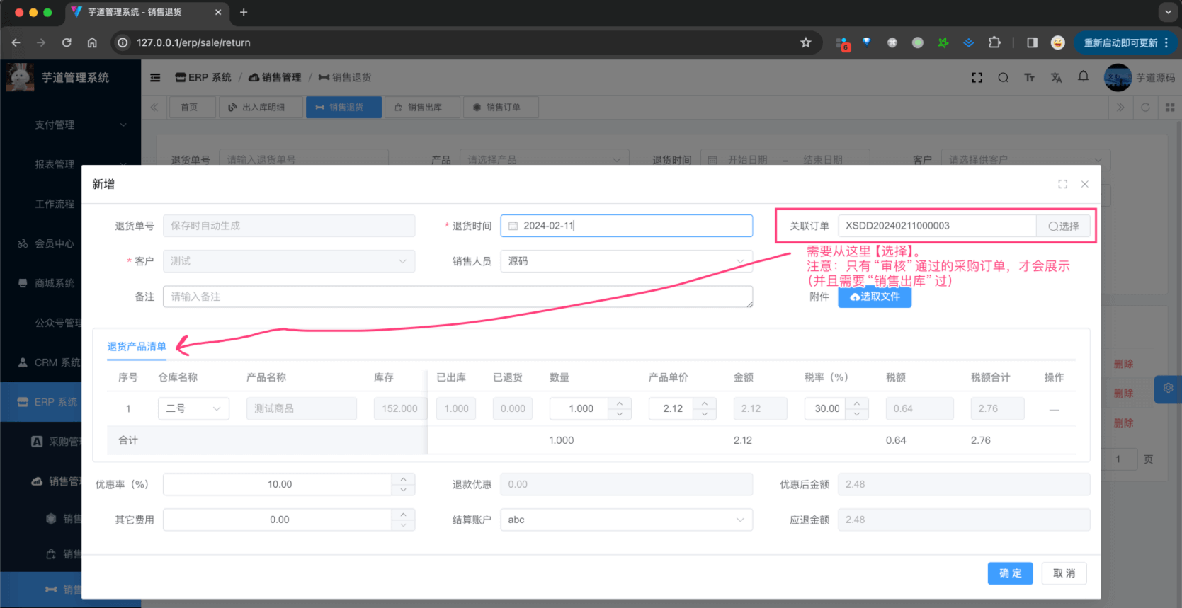
Task: Click the search icon in top header
Action: point(1003,78)
